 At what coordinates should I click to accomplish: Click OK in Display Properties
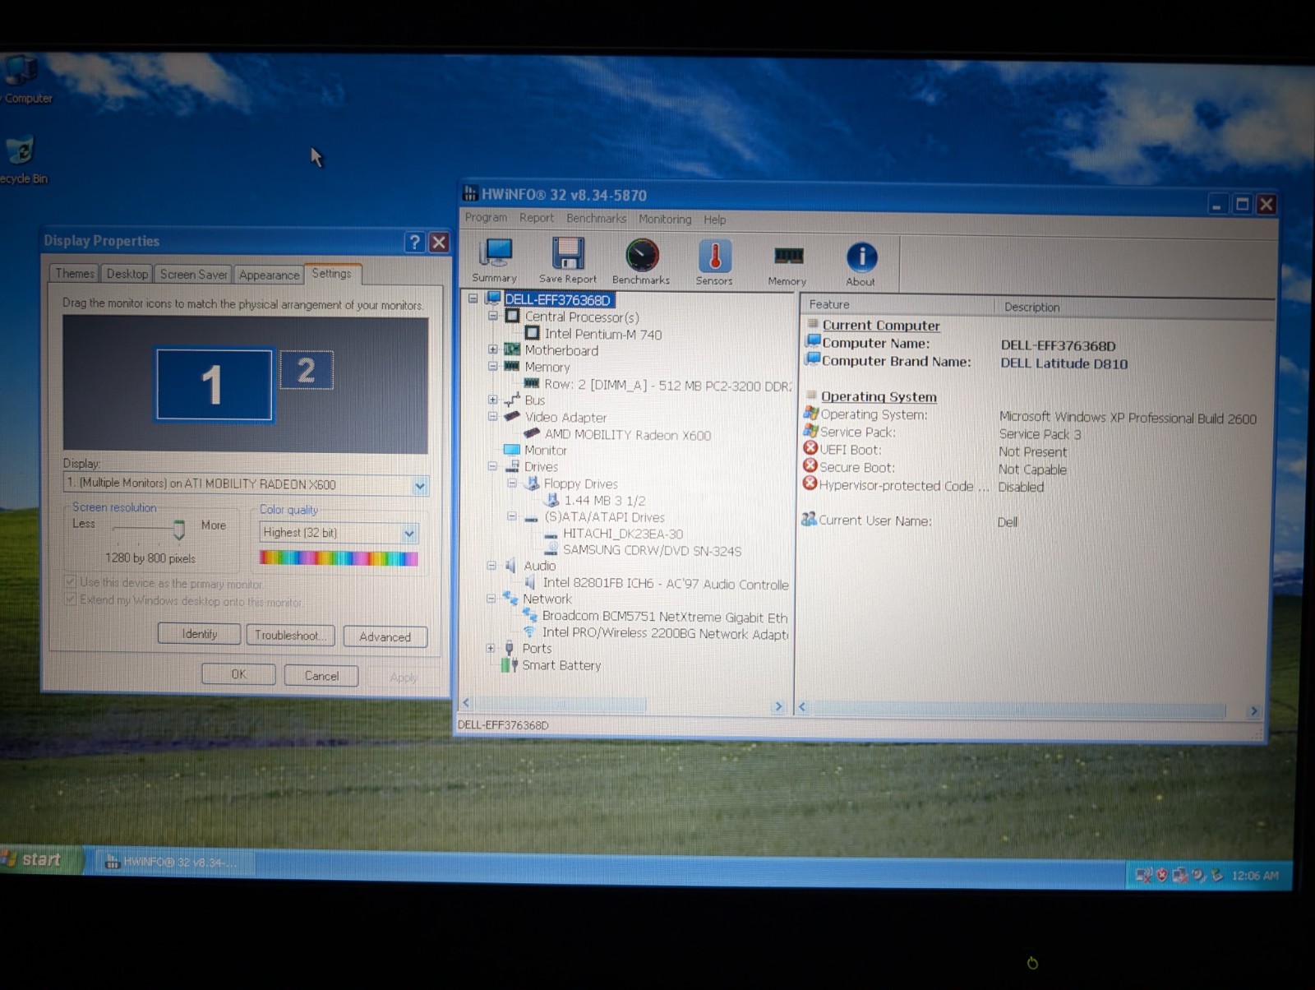[x=238, y=674]
